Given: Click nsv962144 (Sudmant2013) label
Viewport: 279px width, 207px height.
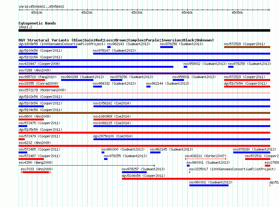Looking at the screenshot, I should pyautogui.click(x=168, y=83).
